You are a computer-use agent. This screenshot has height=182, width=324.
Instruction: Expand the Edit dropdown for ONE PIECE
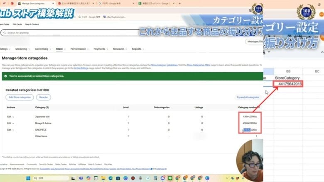10,129
